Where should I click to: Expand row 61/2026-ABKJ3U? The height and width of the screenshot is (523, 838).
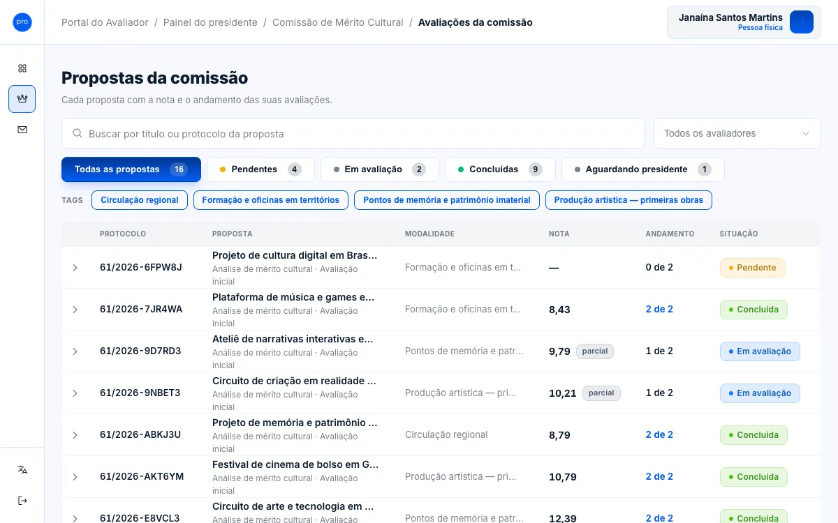[75, 435]
